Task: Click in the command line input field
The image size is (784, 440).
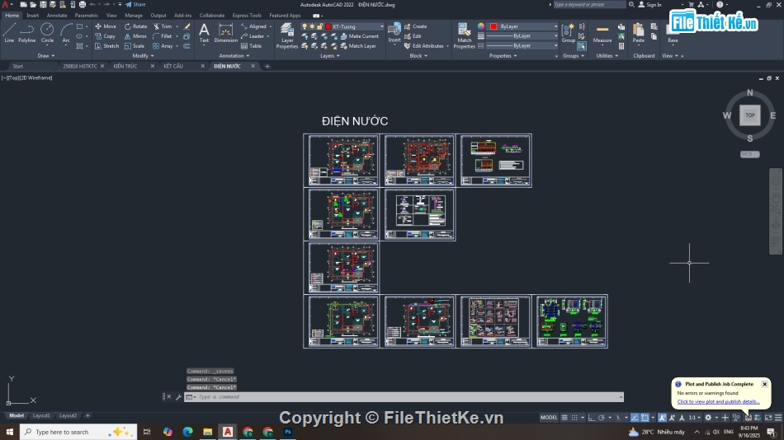Action: coord(408,397)
